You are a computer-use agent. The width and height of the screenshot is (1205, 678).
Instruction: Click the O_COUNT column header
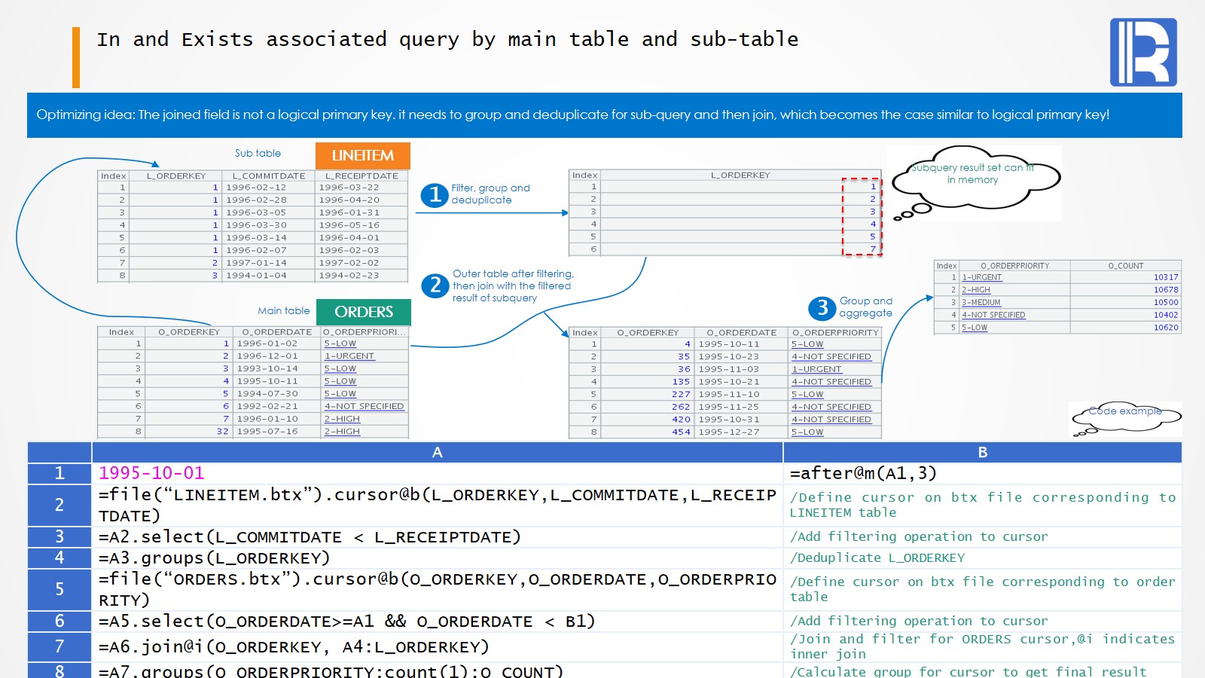pyautogui.click(x=1125, y=265)
